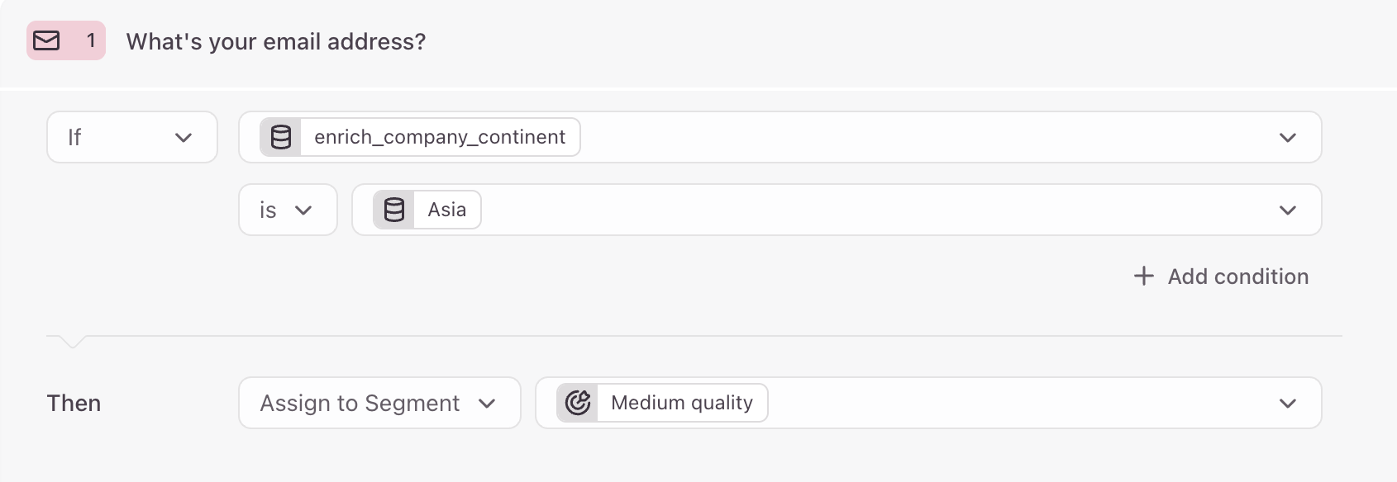Image resolution: width=1397 pixels, height=482 pixels.
Task: Select the Asia value tag
Action: [x=427, y=210]
